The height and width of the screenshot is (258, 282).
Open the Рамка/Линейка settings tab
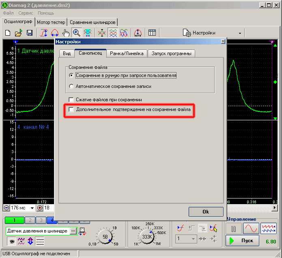click(x=127, y=53)
